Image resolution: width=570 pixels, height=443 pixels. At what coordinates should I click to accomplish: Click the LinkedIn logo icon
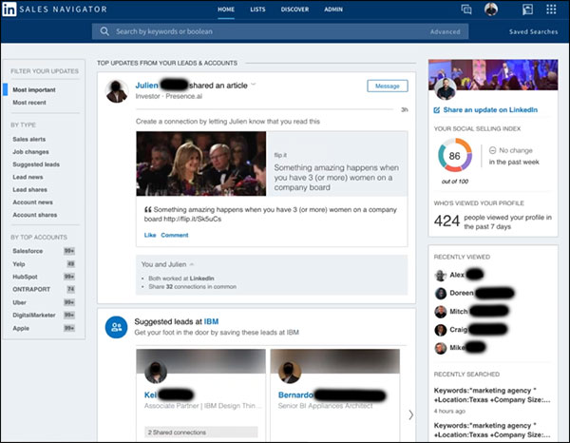point(9,10)
